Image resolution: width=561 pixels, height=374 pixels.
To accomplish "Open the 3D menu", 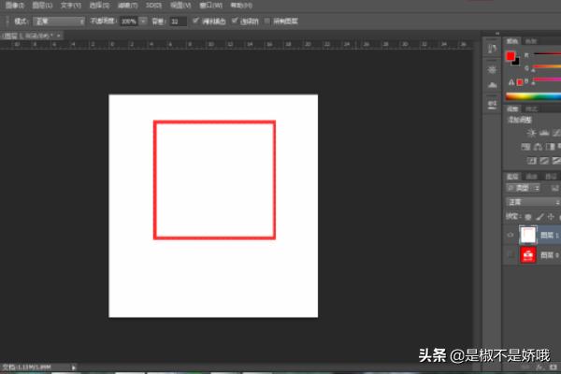I will point(153,6).
